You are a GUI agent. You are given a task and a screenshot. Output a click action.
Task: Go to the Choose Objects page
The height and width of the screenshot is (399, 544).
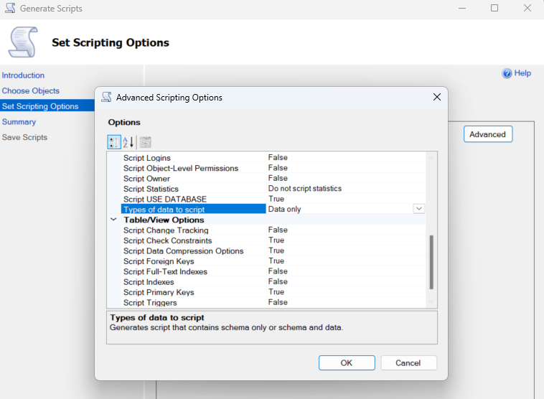[x=31, y=91]
